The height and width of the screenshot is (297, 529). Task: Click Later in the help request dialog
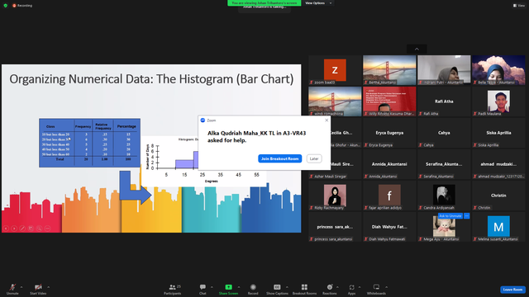314,158
